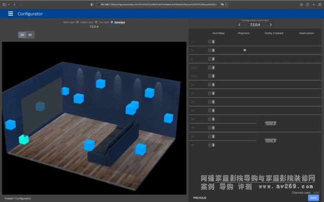The width and height of the screenshot is (324, 202).
Task: Go to previous configuration with left chevron
Action: click(239, 24)
